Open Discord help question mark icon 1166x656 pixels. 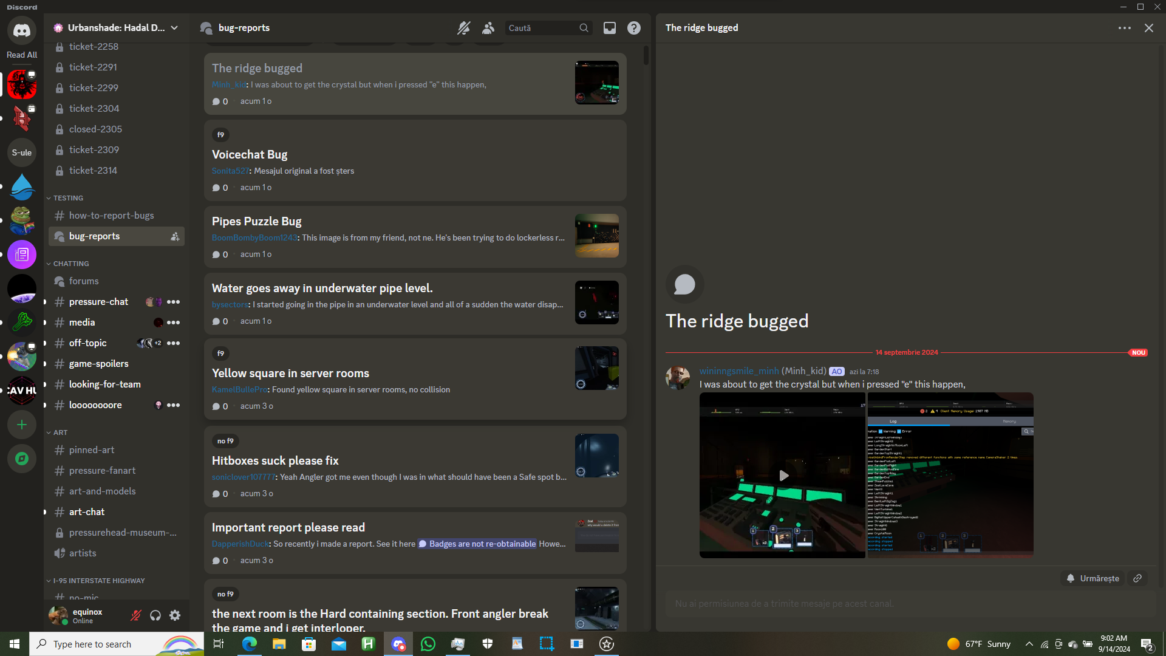(633, 28)
